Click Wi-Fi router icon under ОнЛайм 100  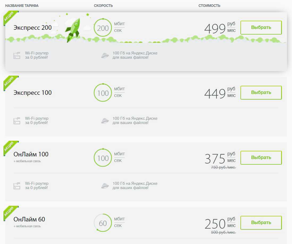tap(17, 186)
